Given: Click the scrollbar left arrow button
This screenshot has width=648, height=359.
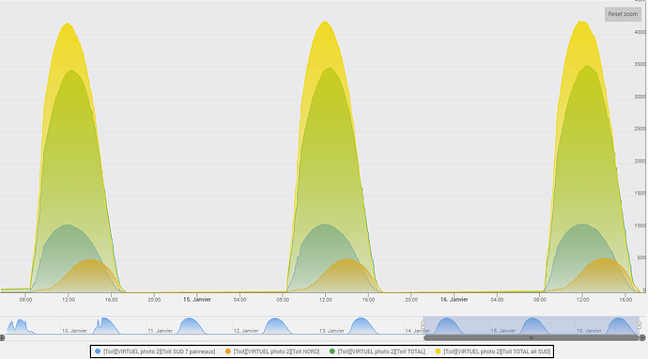Looking at the screenshot, I should tap(2, 338).
